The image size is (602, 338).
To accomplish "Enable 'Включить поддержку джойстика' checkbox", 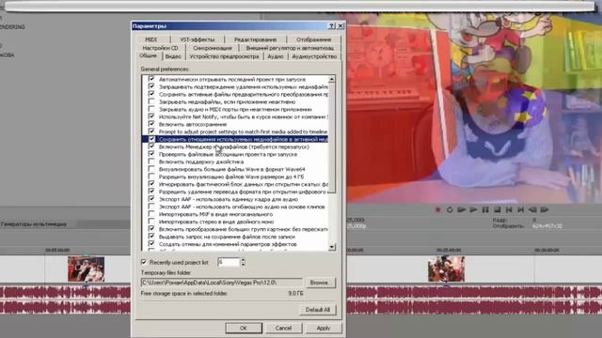I will tap(151, 161).
